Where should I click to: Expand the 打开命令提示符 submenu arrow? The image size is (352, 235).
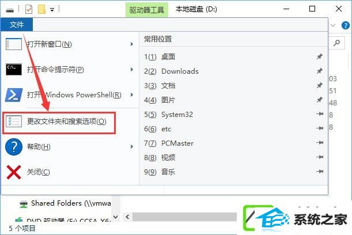(x=132, y=69)
